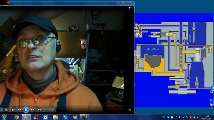The width and height of the screenshot is (214, 120).
Task: Maximize the media player window
Action: click(124, 3)
